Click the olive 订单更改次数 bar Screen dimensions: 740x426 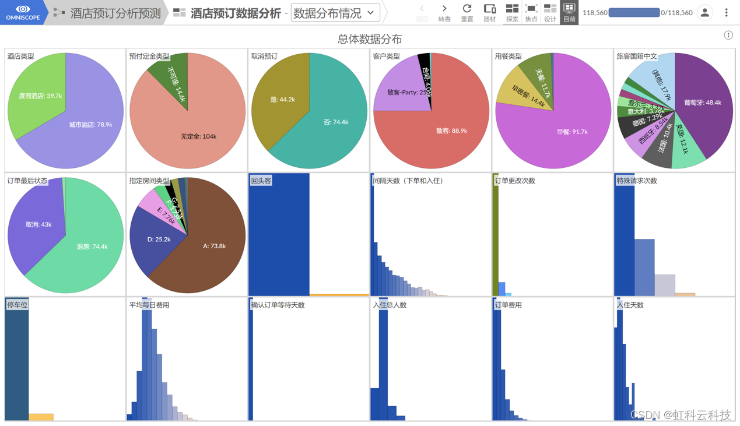[x=496, y=235]
